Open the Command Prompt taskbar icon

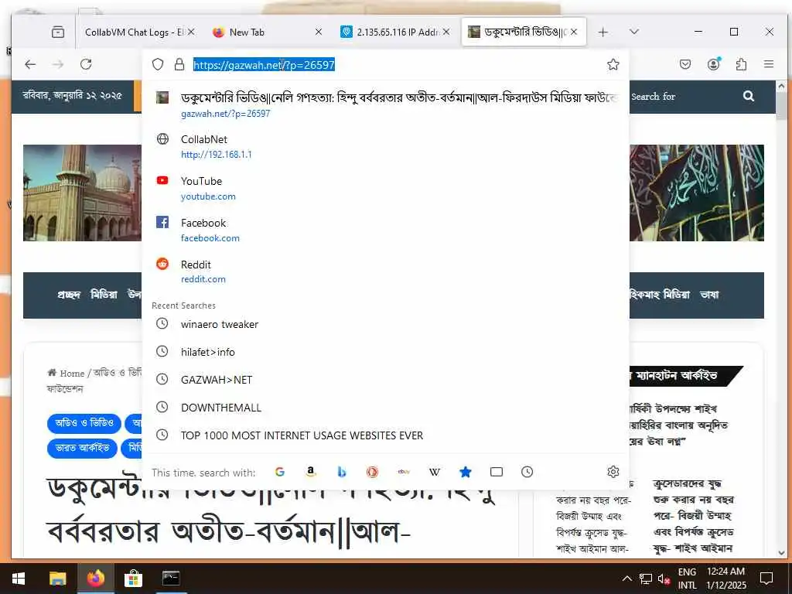(x=171, y=579)
